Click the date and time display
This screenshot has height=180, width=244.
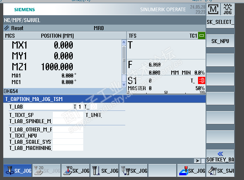click(x=198, y=9)
